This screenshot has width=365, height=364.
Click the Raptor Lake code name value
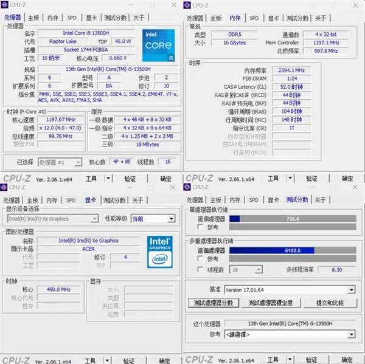pyautogui.click(x=63, y=41)
